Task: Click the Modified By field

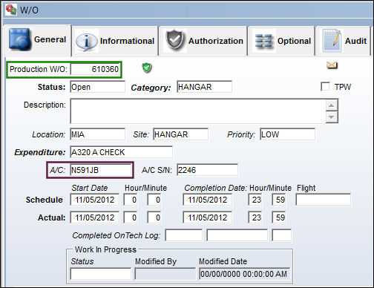Action: point(165,274)
